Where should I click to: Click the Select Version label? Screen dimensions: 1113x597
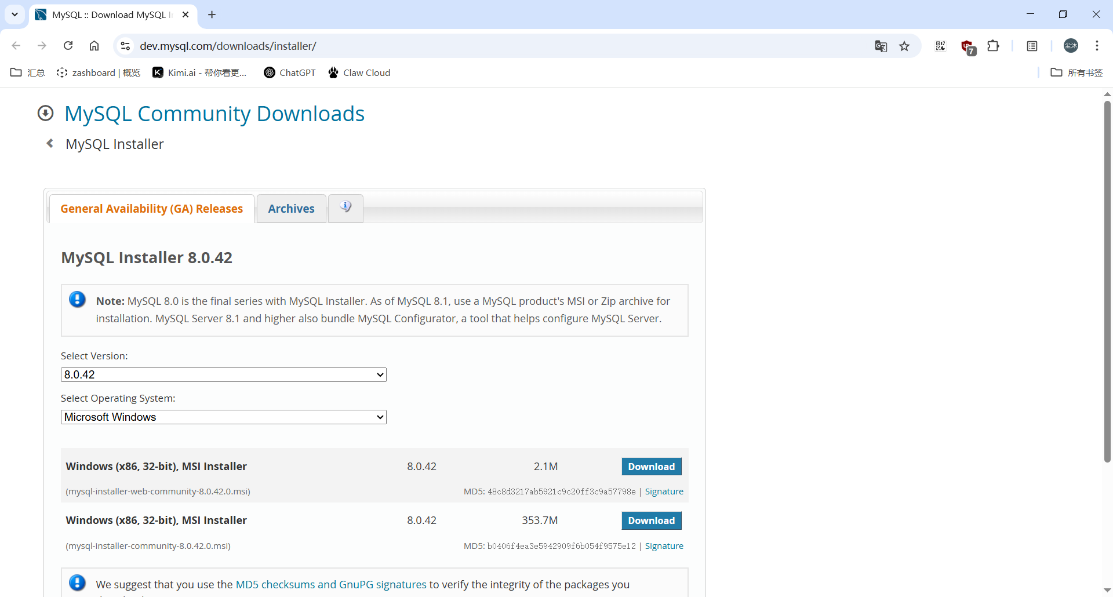pos(94,356)
